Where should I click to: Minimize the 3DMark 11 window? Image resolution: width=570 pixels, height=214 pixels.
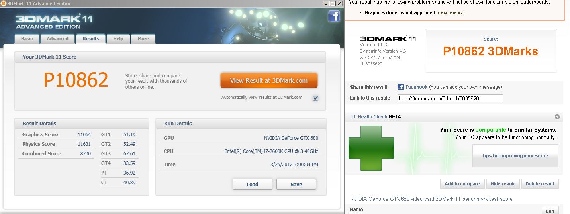coord(325,4)
